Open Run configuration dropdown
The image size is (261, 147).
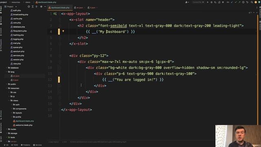(x=198, y=2)
